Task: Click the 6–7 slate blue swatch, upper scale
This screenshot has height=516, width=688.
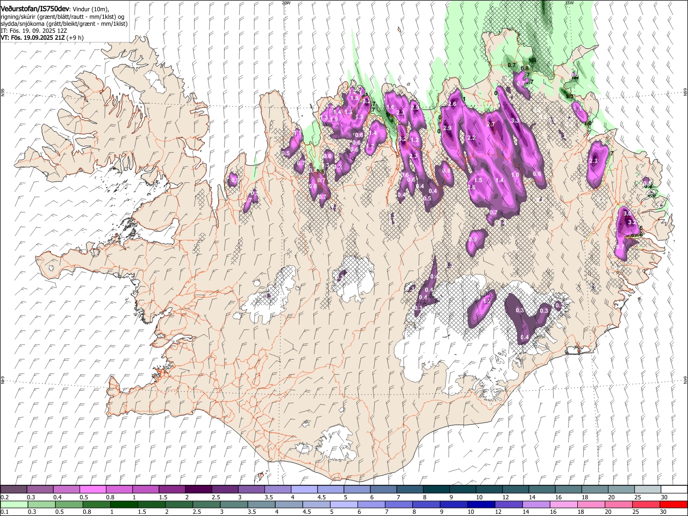Action: click(x=383, y=489)
